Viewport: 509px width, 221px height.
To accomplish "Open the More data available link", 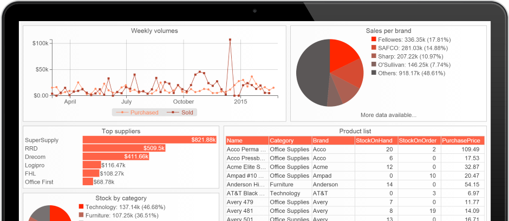I will [x=388, y=115].
